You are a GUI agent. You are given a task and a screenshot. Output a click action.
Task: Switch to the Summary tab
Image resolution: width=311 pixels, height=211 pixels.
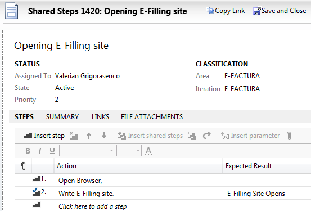[62, 117]
